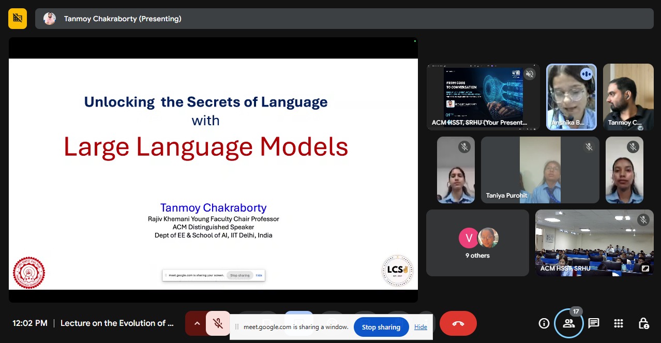This screenshot has height=343, width=661.
Task: Open the meeting details info icon
Action: coord(544,323)
